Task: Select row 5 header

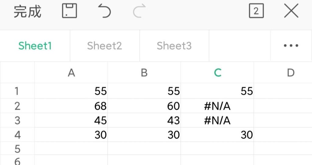Action: point(17,149)
